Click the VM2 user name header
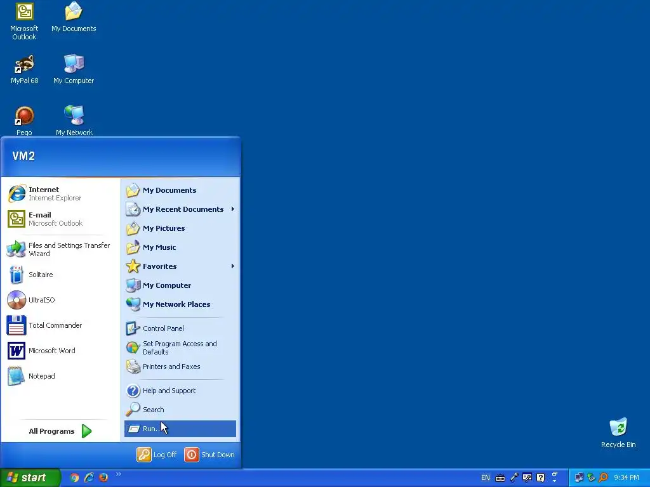Screen dimensions: 650x487 [x=23, y=156]
